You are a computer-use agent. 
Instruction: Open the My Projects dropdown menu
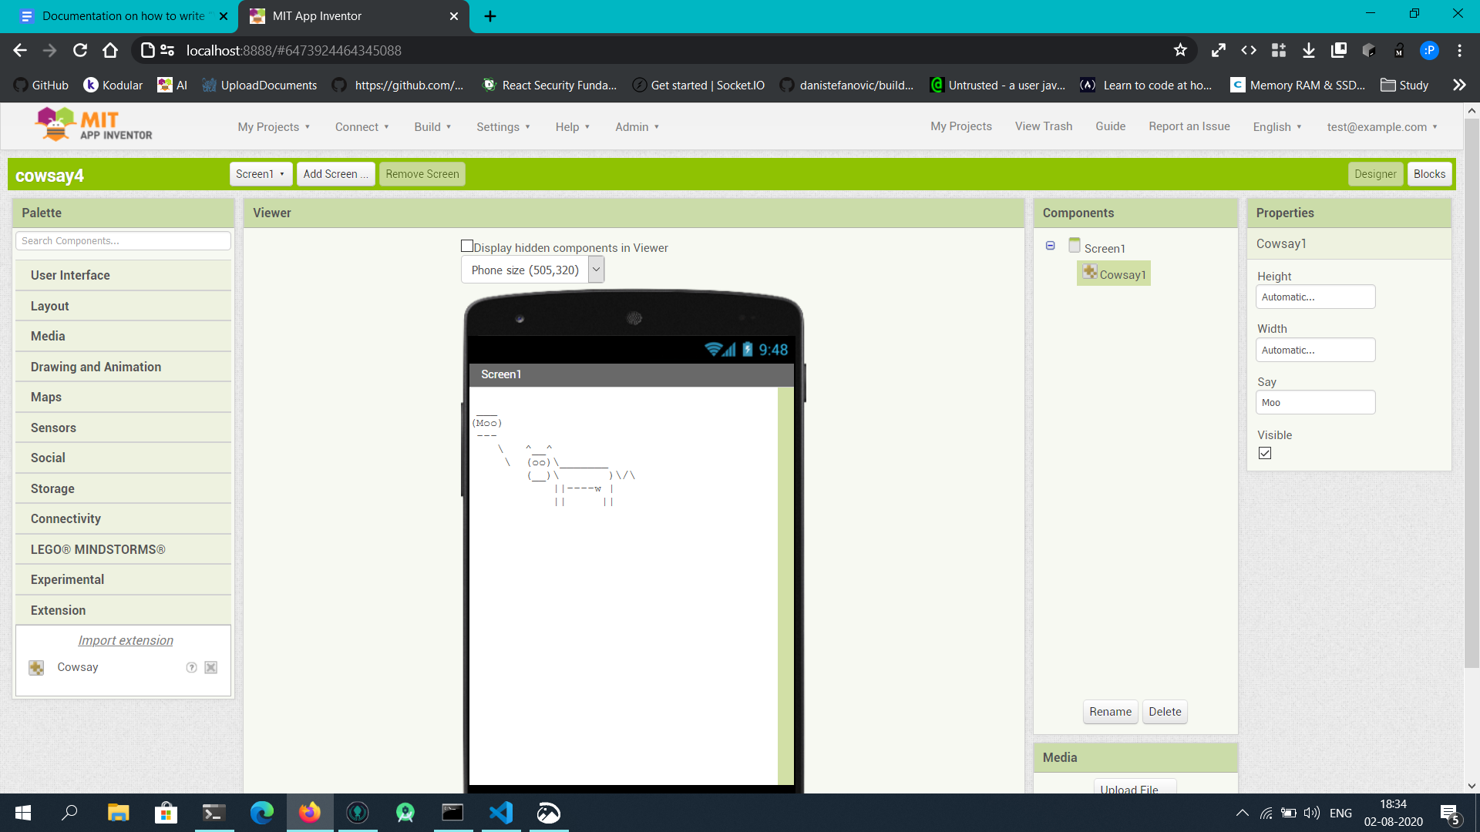(x=274, y=127)
